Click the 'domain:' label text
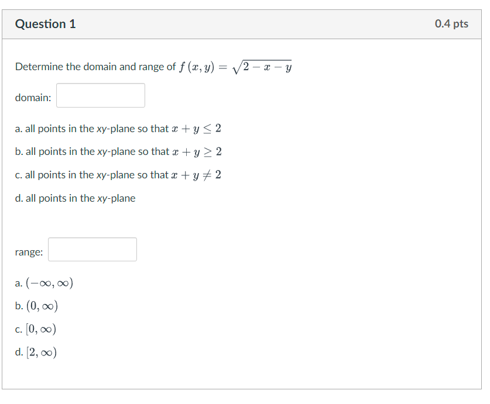 tap(33, 98)
